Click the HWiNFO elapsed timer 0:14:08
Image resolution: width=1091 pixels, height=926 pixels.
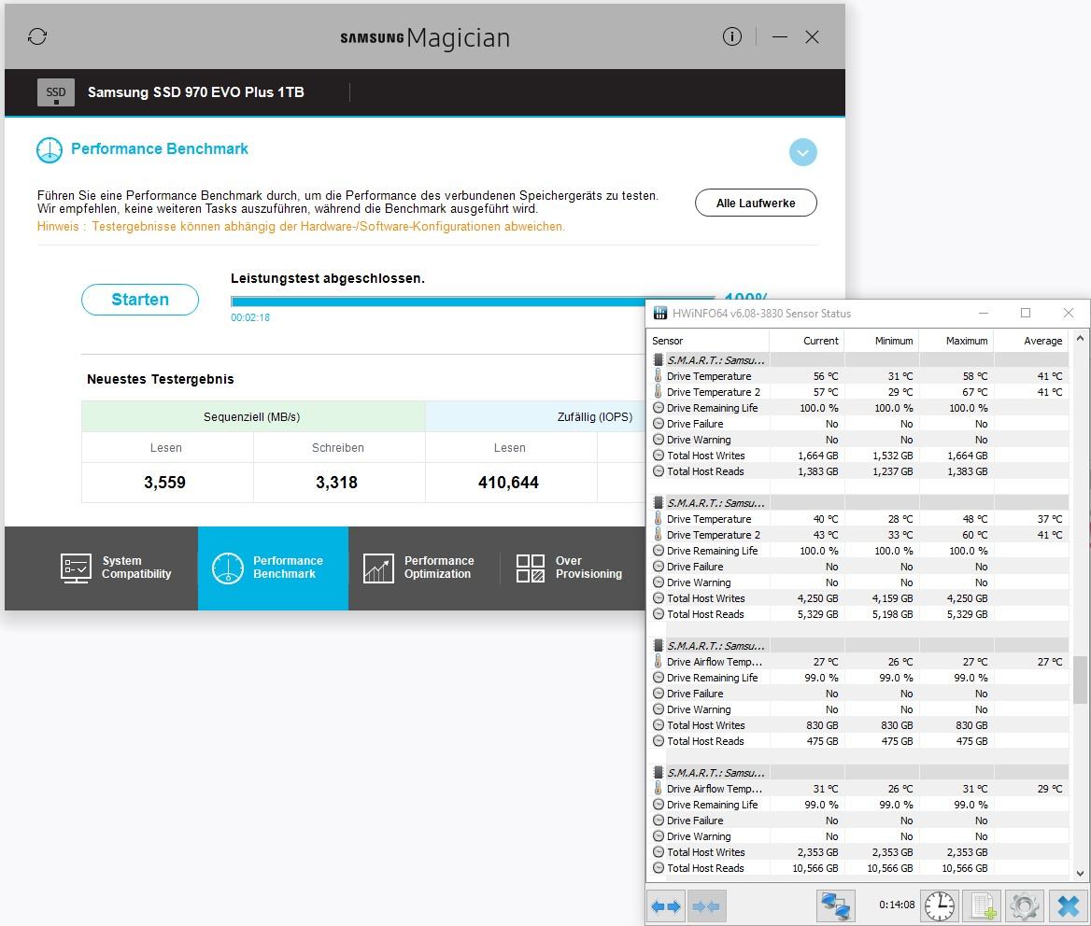pos(897,905)
